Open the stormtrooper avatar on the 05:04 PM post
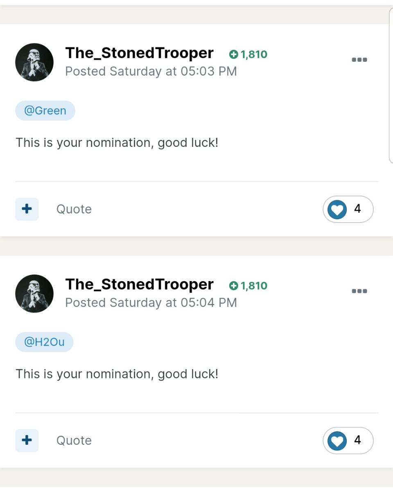Screen dimensions: 393x491 tap(34, 294)
